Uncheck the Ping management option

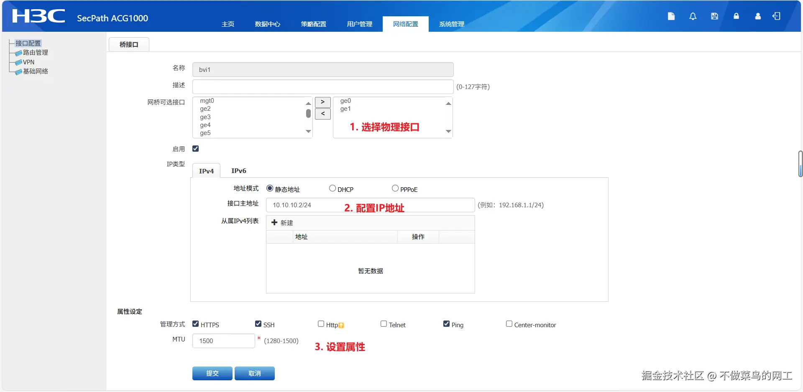(446, 324)
